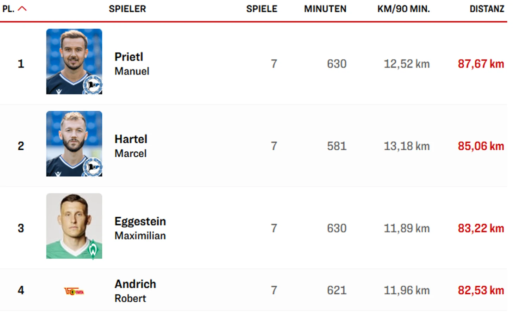Open Marcel Hartel's player photo
The height and width of the screenshot is (313, 514).
74,144
